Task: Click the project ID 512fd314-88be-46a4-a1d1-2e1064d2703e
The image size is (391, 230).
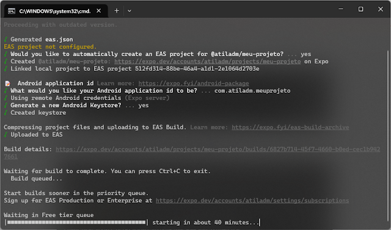Action: tap(197, 69)
